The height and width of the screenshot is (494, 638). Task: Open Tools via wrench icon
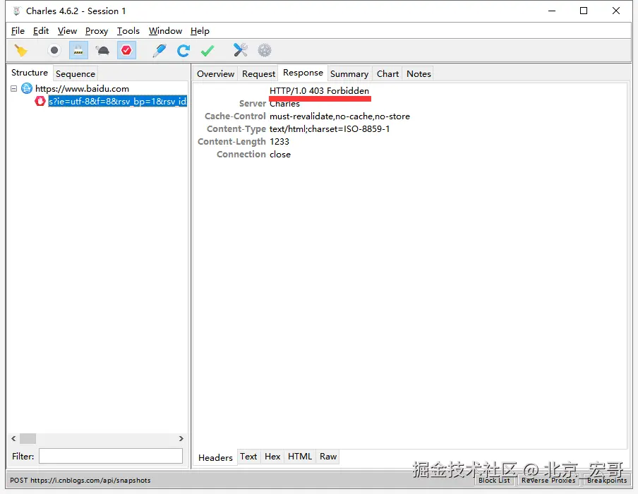pyautogui.click(x=241, y=50)
